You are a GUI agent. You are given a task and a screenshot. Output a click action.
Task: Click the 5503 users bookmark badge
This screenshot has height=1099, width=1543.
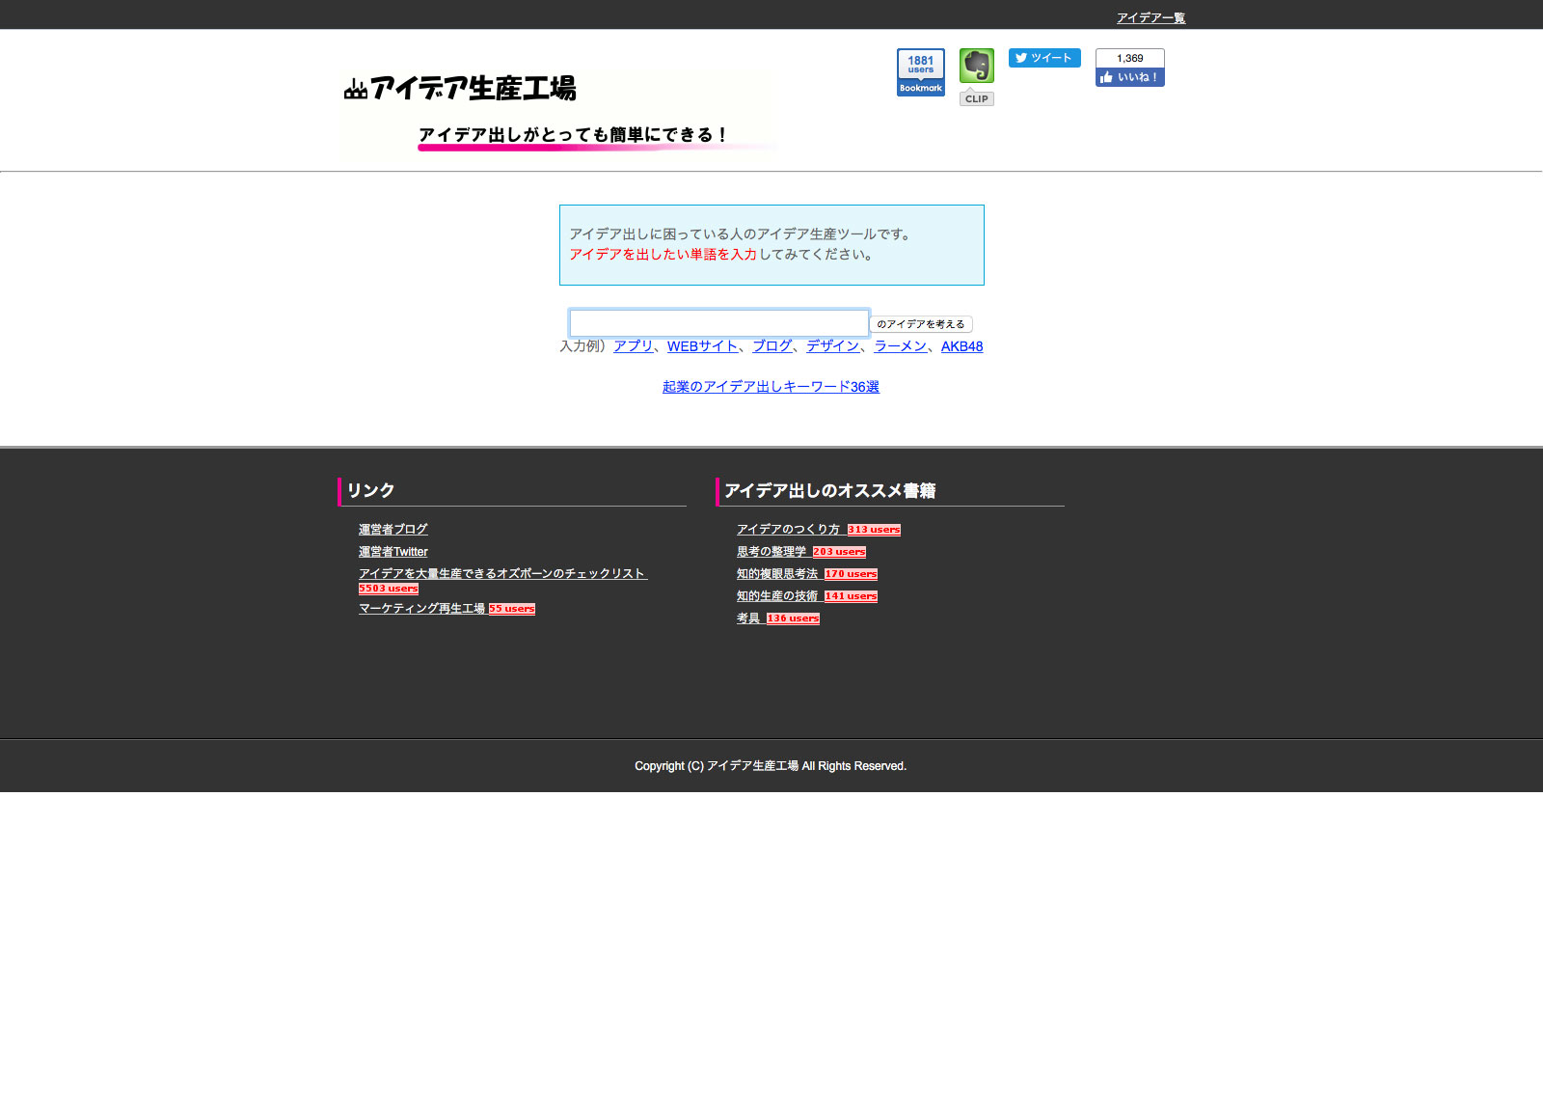(x=389, y=589)
